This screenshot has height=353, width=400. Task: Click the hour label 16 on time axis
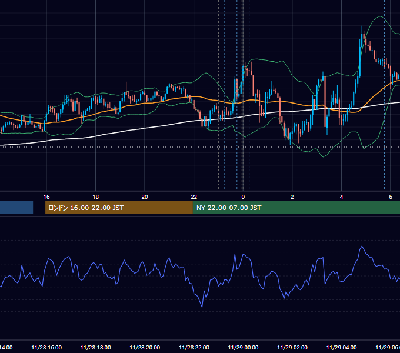click(x=46, y=197)
